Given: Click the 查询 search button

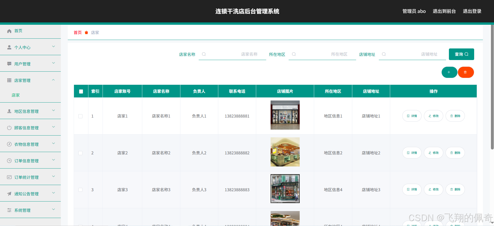Looking at the screenshot, I should 461,54.
